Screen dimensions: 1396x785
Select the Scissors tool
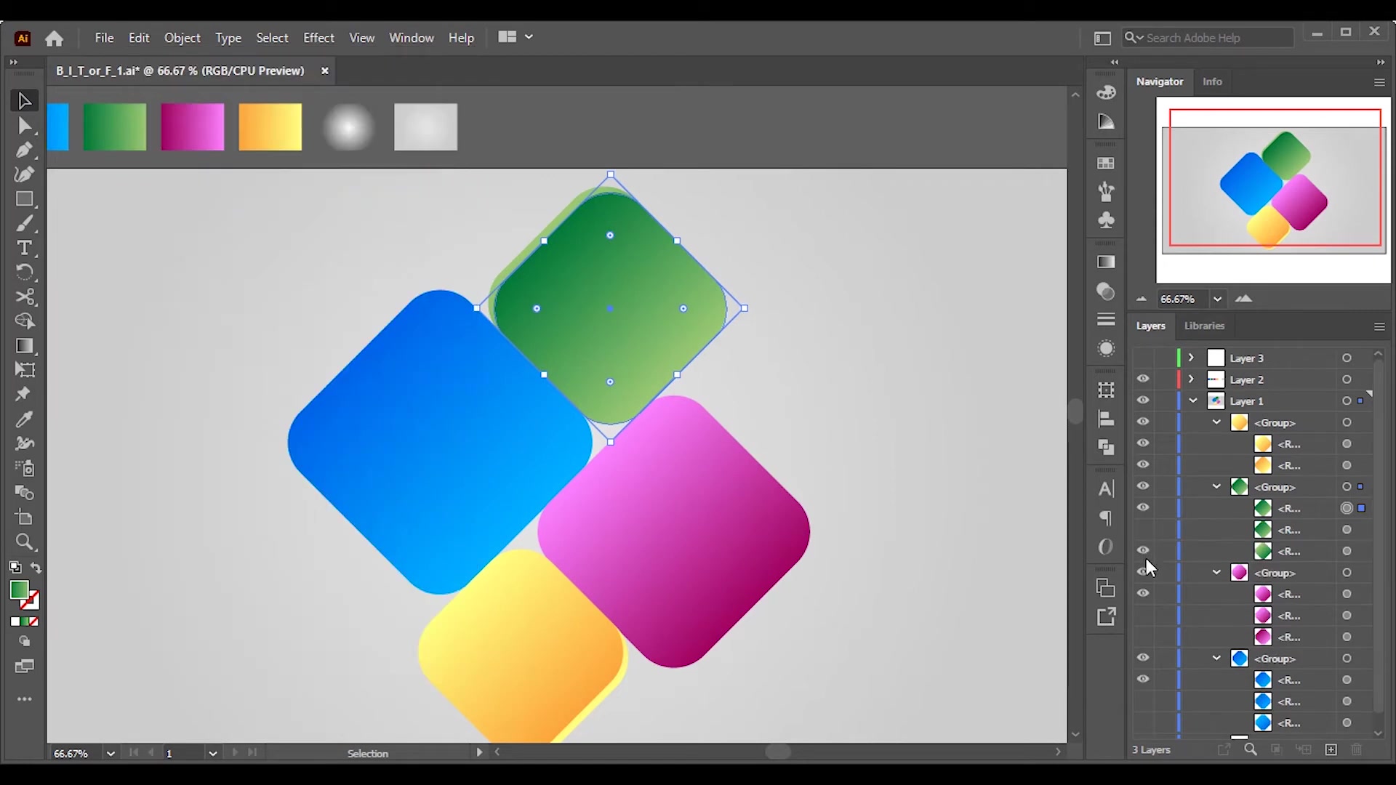pos(24,297)
